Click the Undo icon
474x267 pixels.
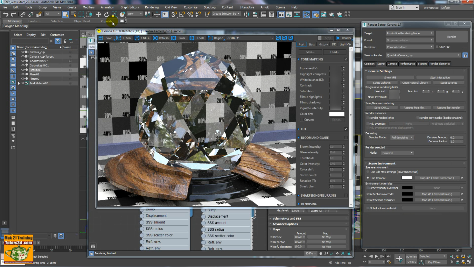[6, 14]
